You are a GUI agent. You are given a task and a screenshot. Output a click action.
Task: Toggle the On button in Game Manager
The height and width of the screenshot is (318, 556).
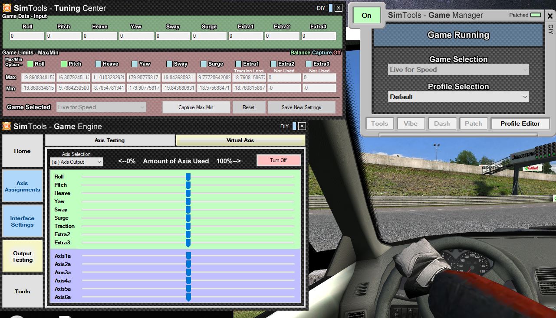(367, 15)
